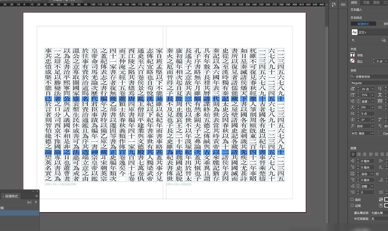This screenshot has height=231, width=388.
Task: Click the shading color icon beside 底纹
Action: (x=381, y=200)
